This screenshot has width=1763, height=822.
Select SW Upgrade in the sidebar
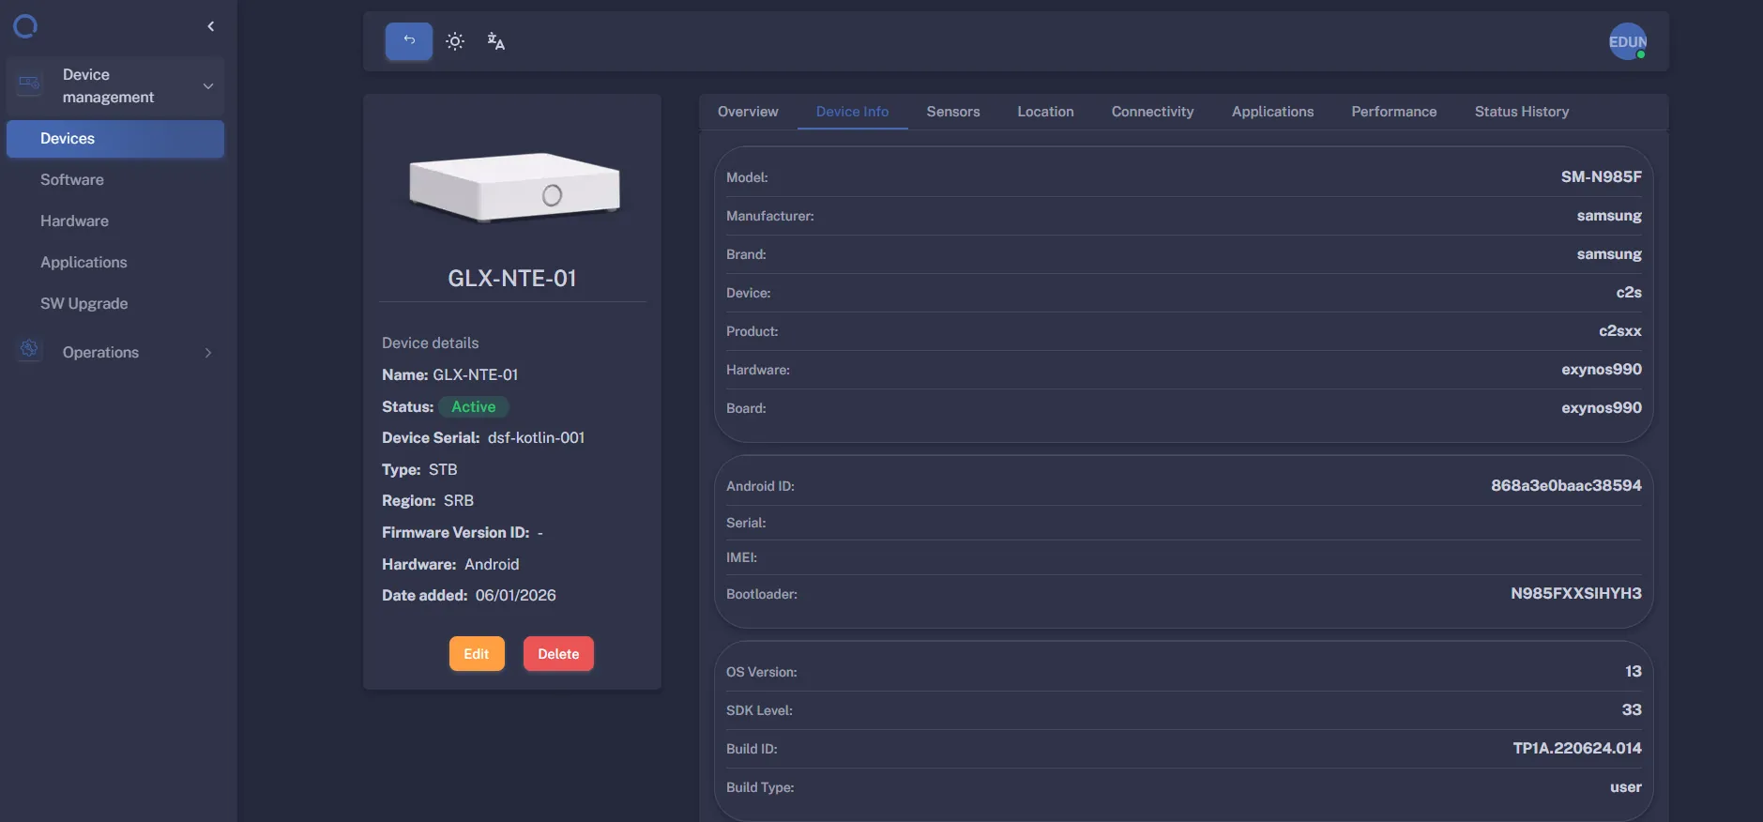84,303
